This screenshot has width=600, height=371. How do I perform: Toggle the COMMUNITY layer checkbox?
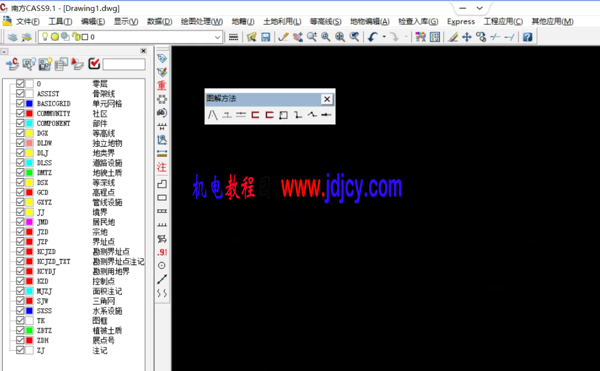coord(20,113)
